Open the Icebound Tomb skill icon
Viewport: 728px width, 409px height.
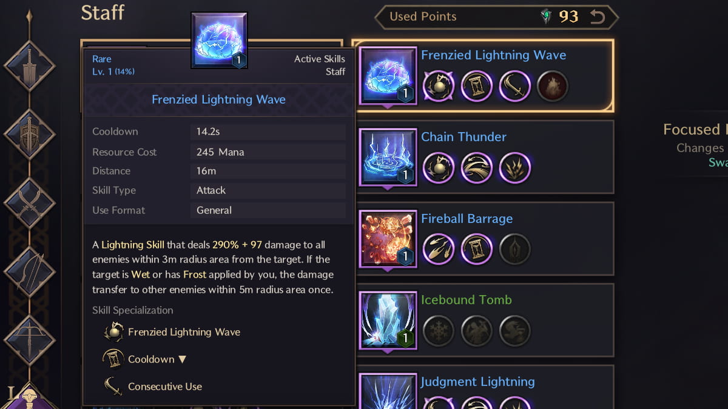388,320
